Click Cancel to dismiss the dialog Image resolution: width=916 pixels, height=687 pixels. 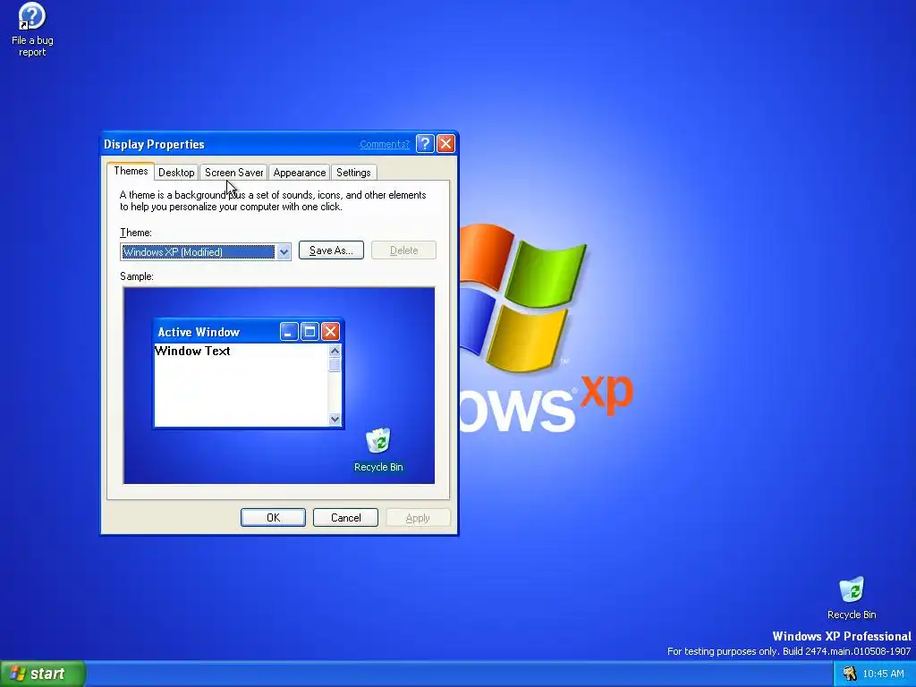[x=345, y=518]
